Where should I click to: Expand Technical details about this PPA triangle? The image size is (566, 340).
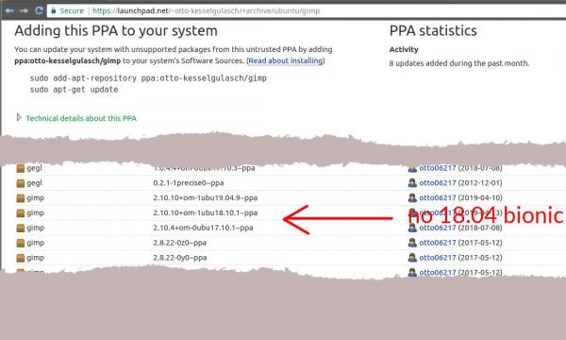tap(19, 117)
